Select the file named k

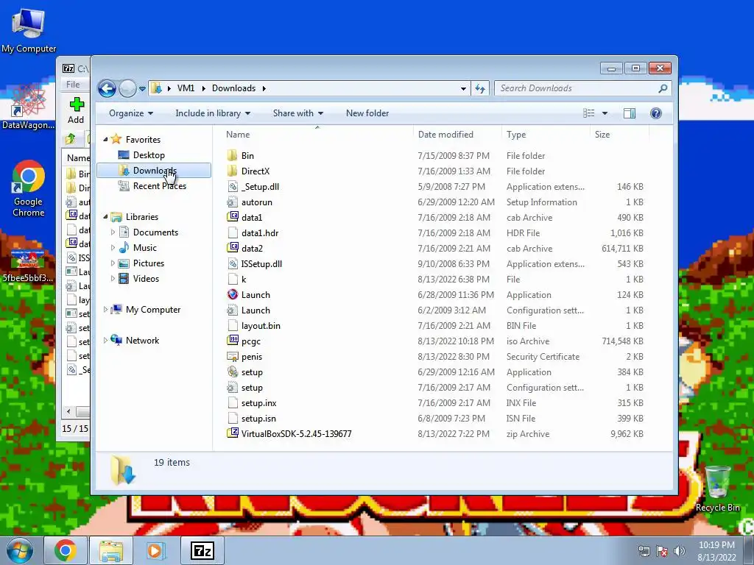tap(244, 279)
